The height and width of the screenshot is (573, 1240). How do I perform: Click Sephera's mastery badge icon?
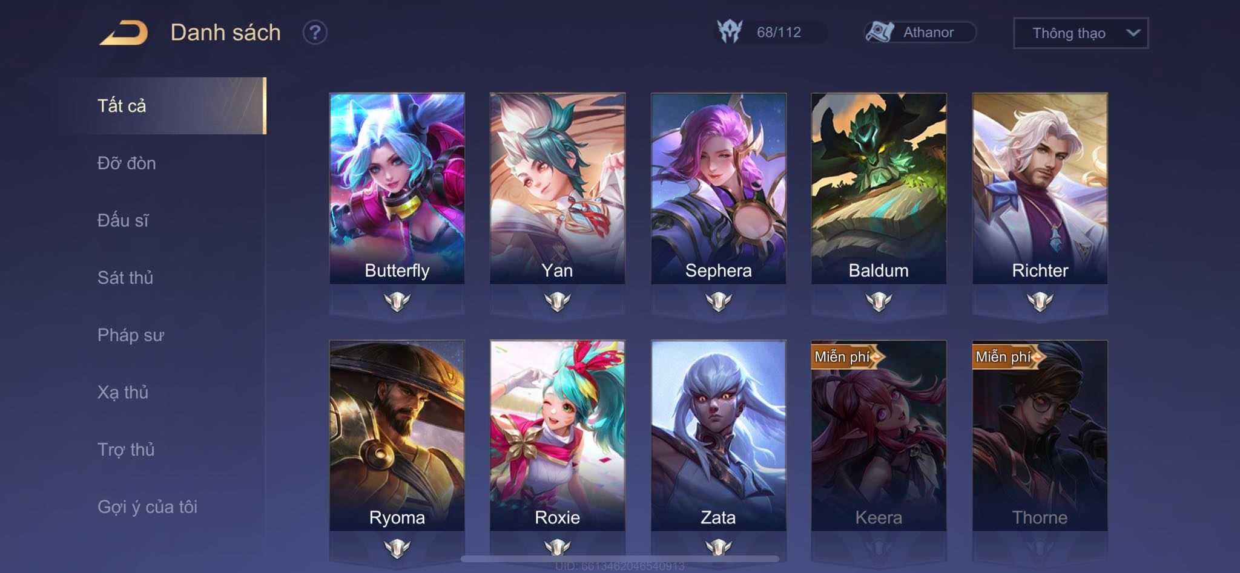click(x=719, y=301)
